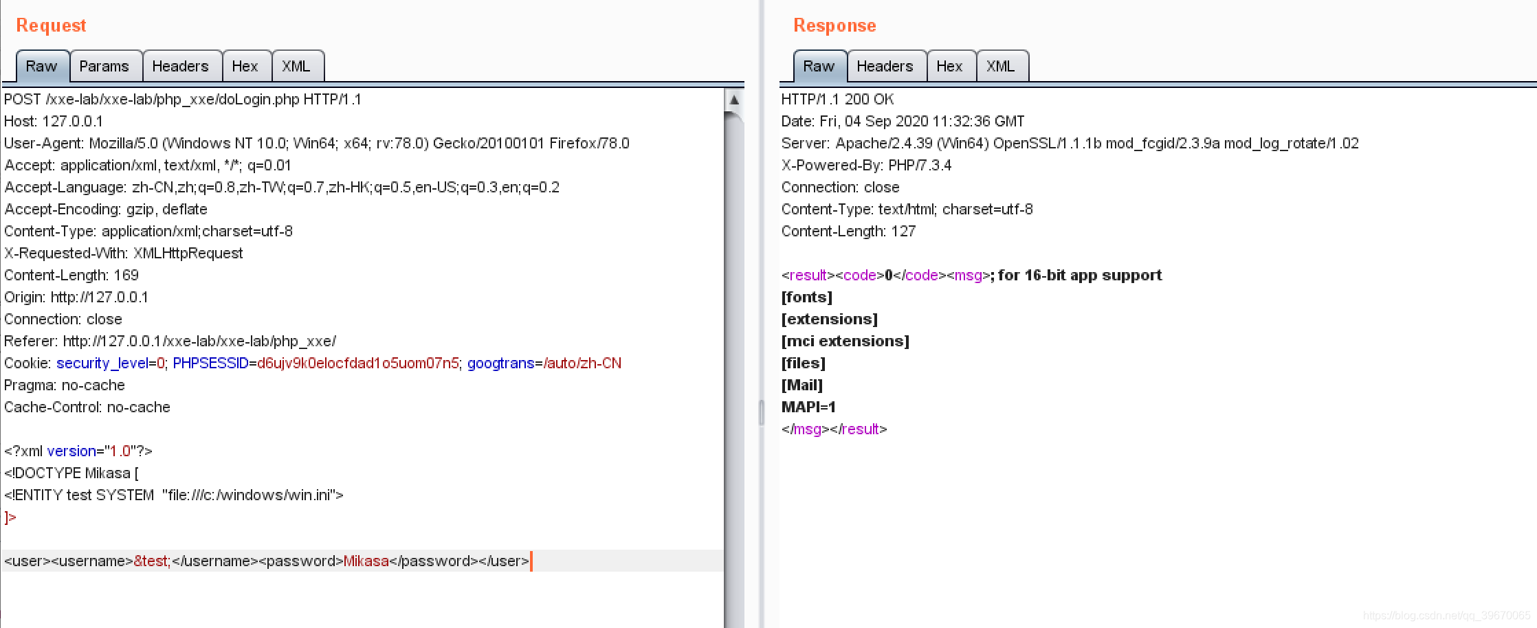Click the googtrans cookie value
This screenshot has height=628, width=1537.
click(582, 363)
